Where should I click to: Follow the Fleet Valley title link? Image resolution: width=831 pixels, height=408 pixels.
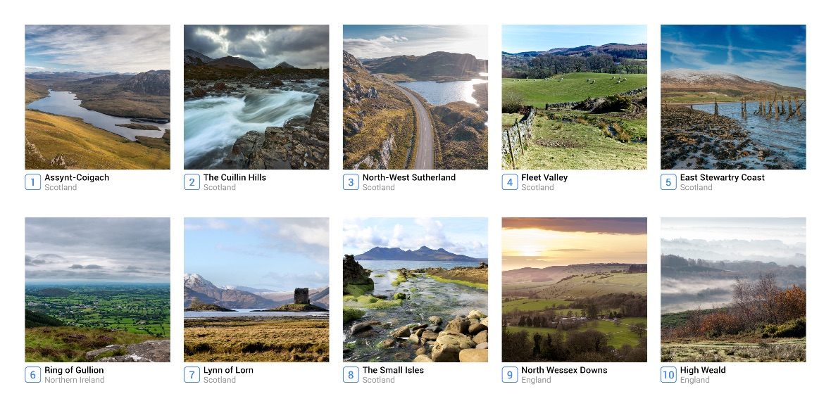(544, 177)
